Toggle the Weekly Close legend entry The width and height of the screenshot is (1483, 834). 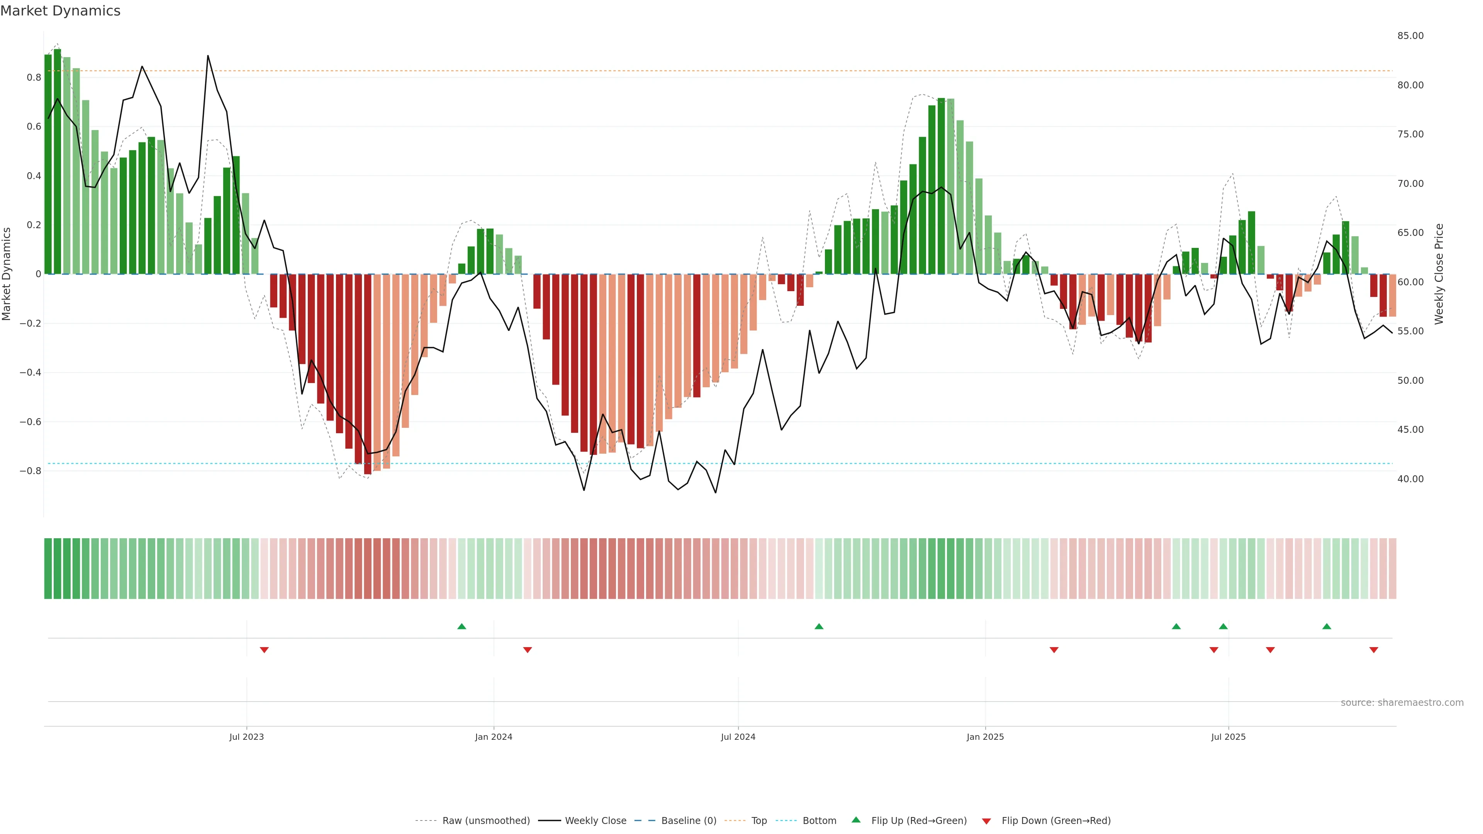click(x=595, y=821)
